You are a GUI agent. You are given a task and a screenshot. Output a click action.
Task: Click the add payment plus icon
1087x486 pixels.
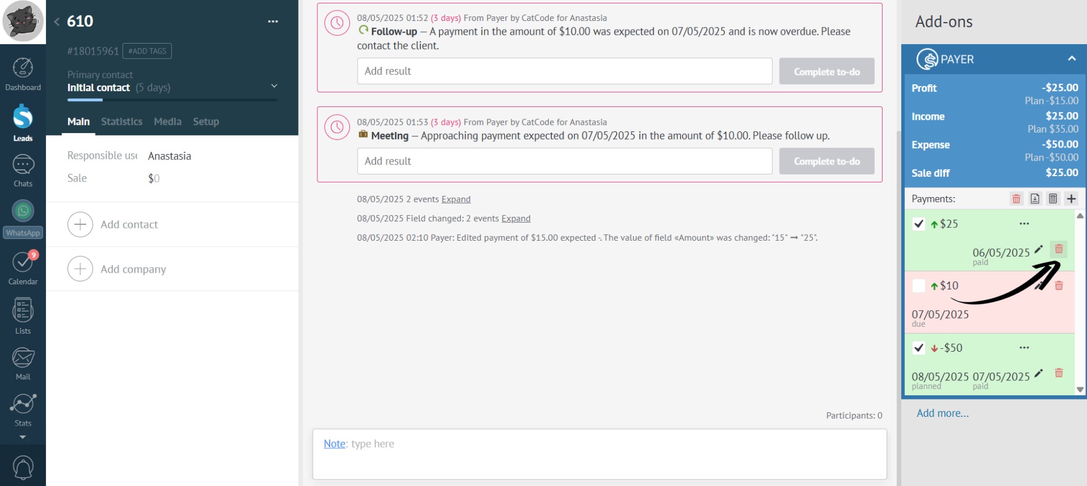(x=1071, y=199)
